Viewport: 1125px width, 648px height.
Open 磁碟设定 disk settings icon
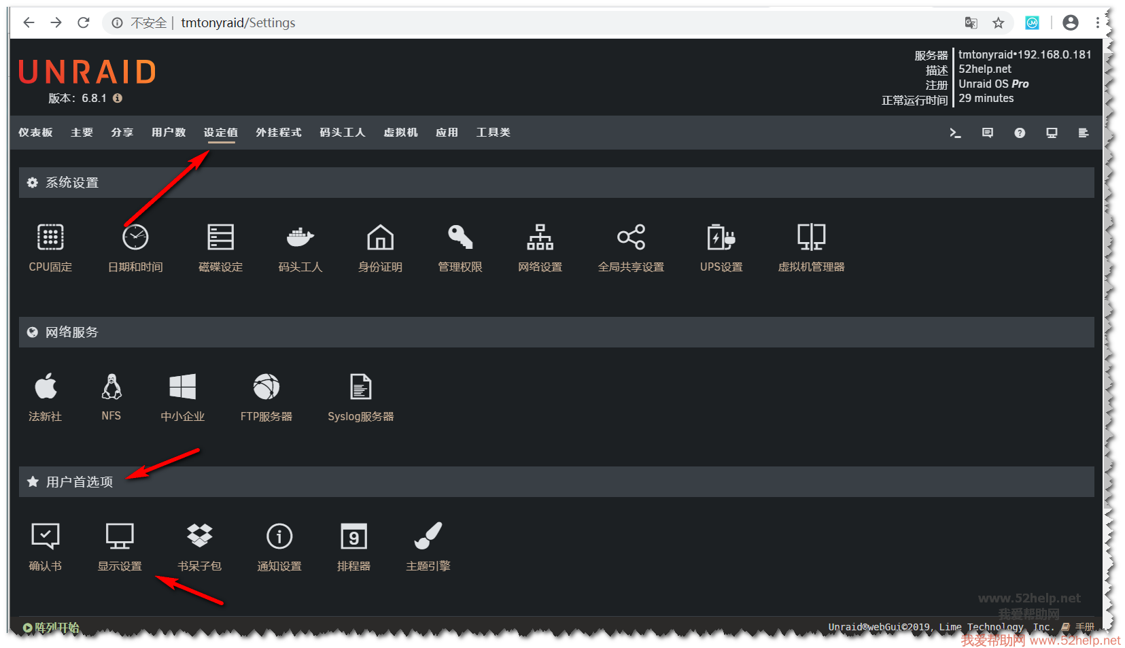(220, 237)
